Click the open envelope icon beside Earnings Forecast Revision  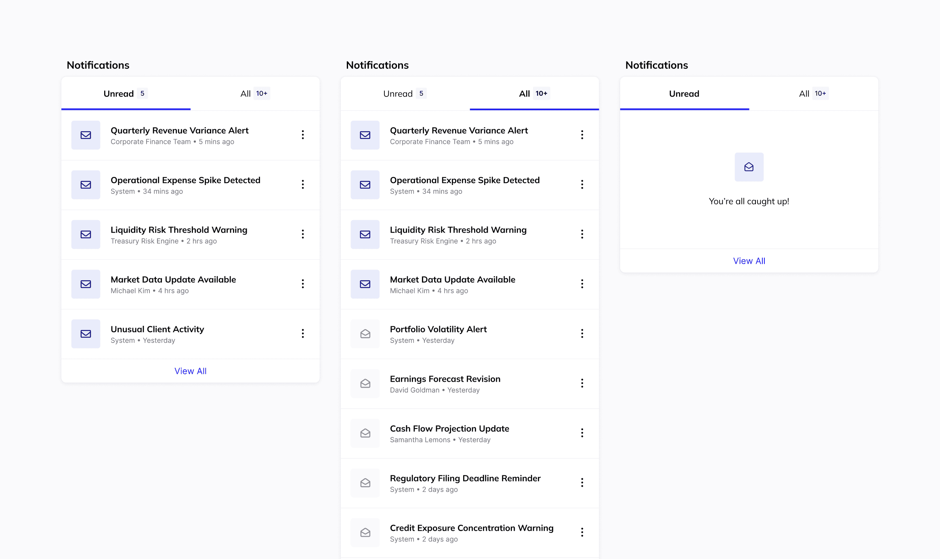(x=365, y=383)
